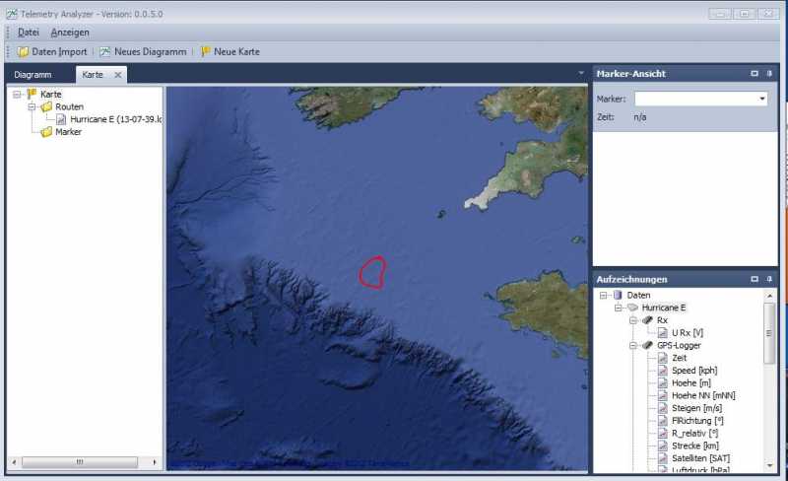Click the Neue Karte flag icon
The width and height of the screenshot is (788, 481).
pyautogui.click(x=205, y=52)
